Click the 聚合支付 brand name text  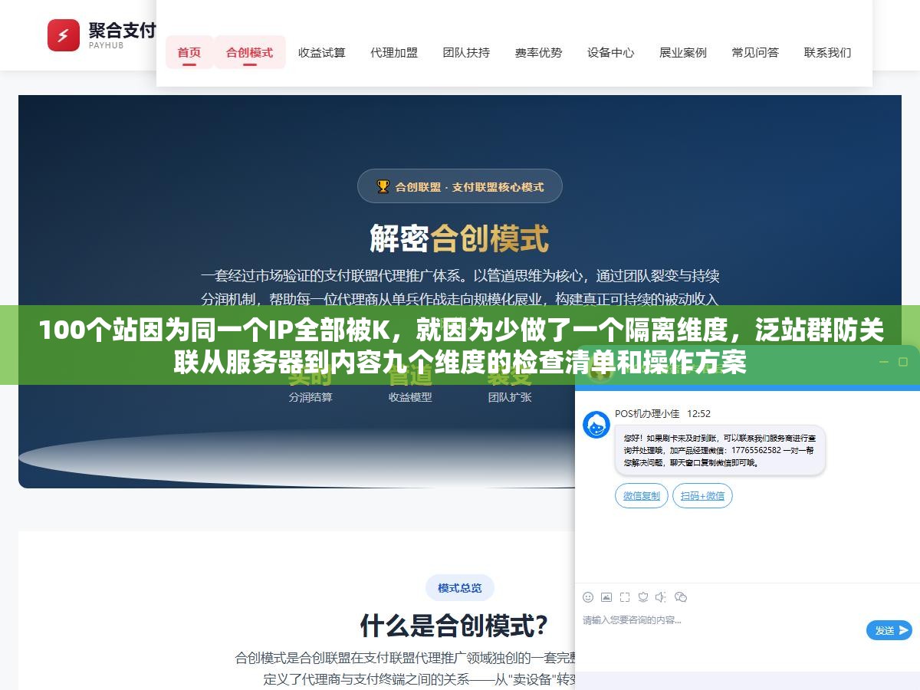122,30
